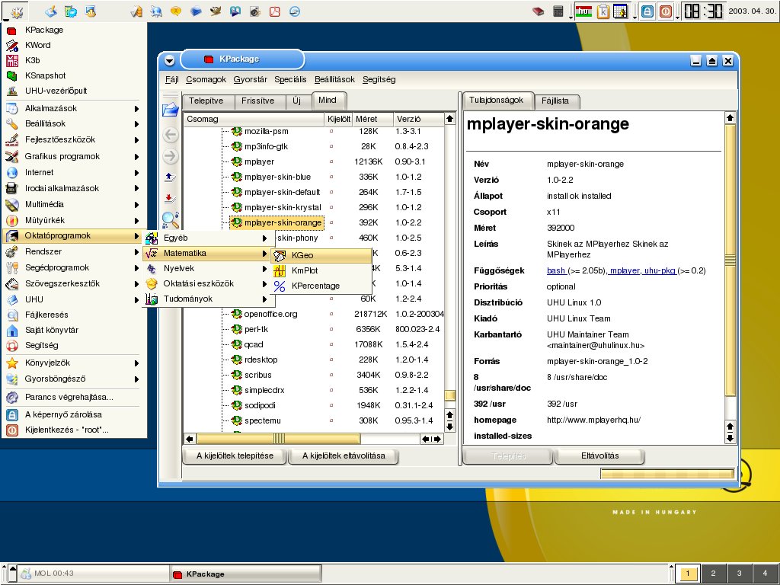Launch KmPlot from the Matematika submenu
This screenshot has height=585, width=780.
point(304,270)
